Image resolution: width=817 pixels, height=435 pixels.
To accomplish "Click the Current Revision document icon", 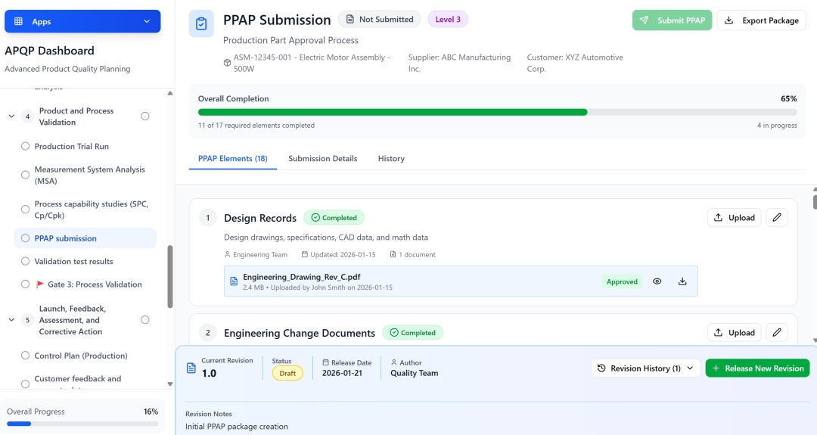I will (191, 368).
